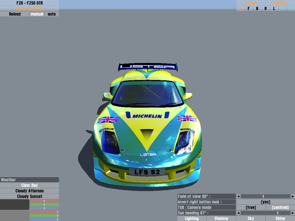Open the Graphics options menu
The image size is (295, 221).
(x=280, y=3)
